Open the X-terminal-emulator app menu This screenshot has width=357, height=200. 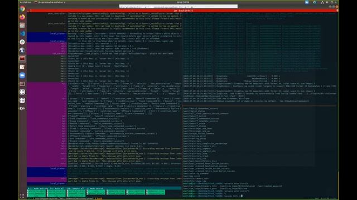50,2
